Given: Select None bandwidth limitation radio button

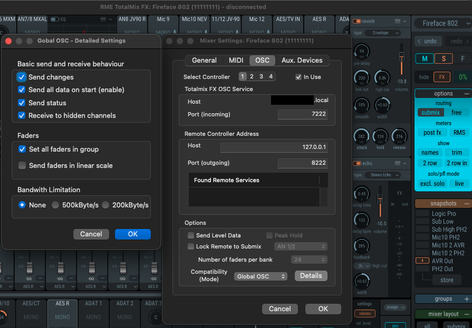Looking at the screenshot, I should click(22, 205).
